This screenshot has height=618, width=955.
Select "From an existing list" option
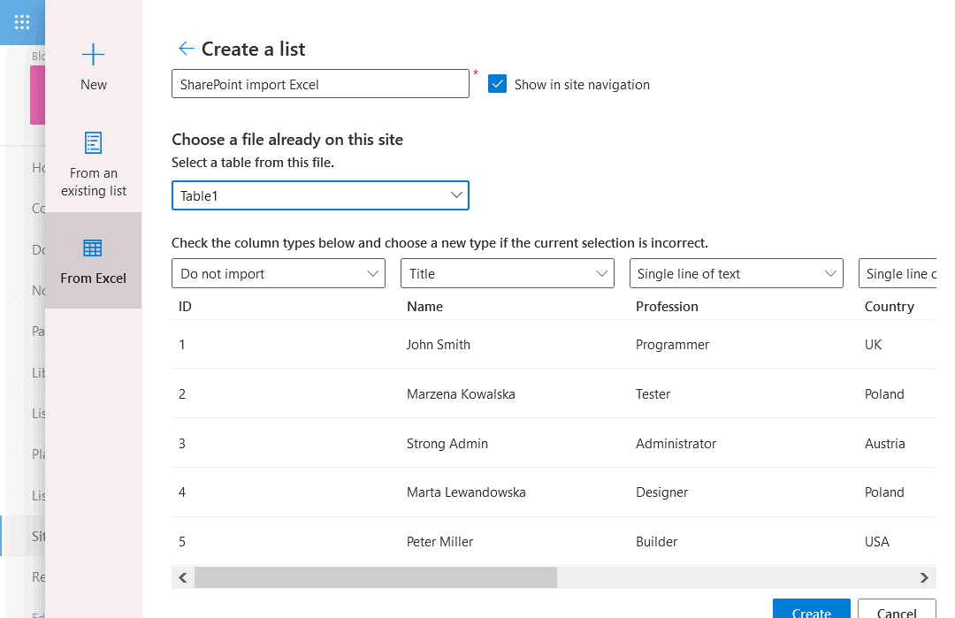point(93,164)
